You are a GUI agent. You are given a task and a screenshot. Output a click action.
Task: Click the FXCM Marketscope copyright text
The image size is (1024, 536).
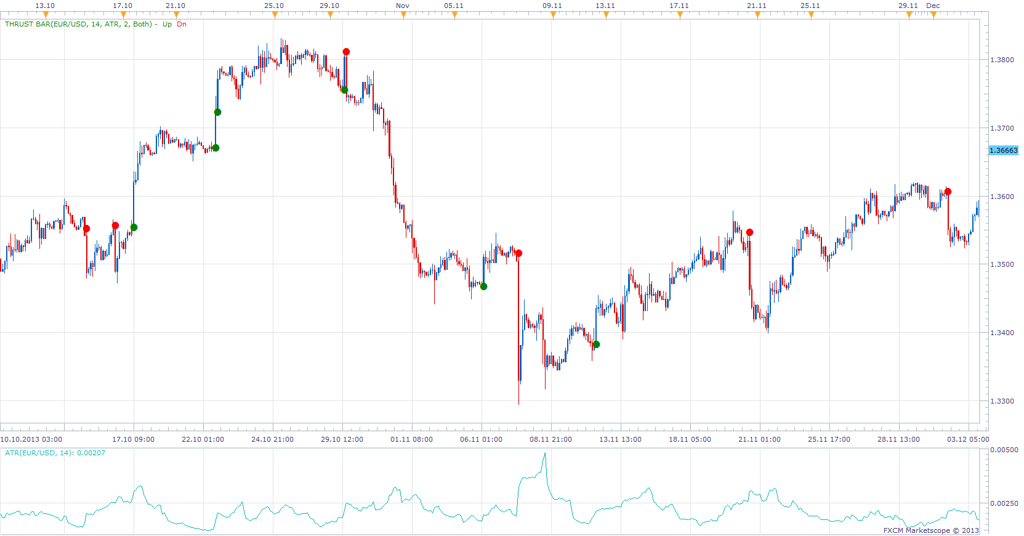pos(931,530)
